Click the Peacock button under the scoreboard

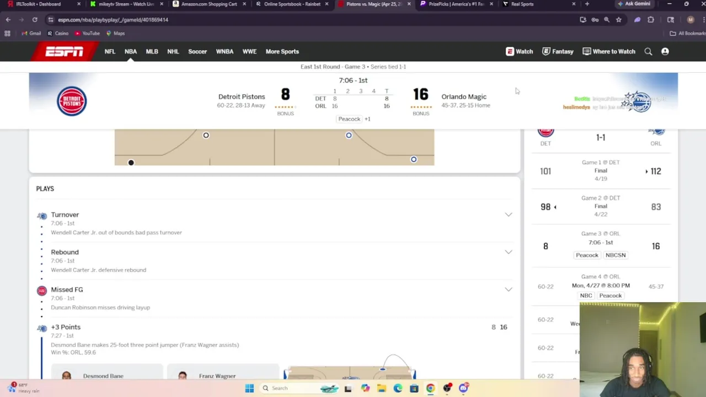[349, 119]
